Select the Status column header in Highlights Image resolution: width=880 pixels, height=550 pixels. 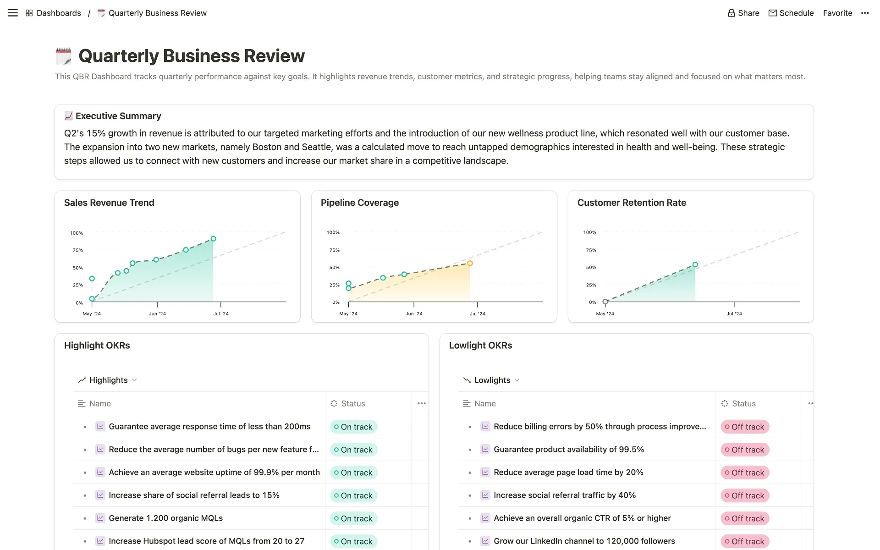368,403
